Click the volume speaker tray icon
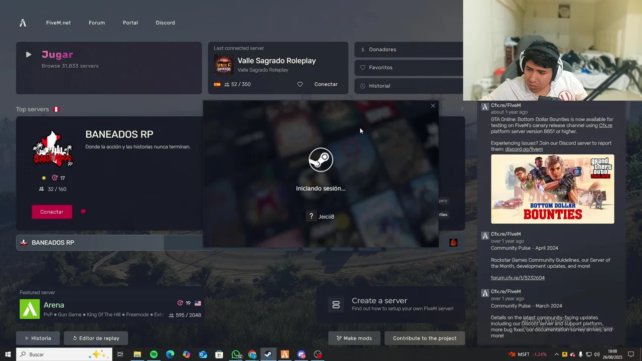 pyautogui.click(x=597, y=354)
